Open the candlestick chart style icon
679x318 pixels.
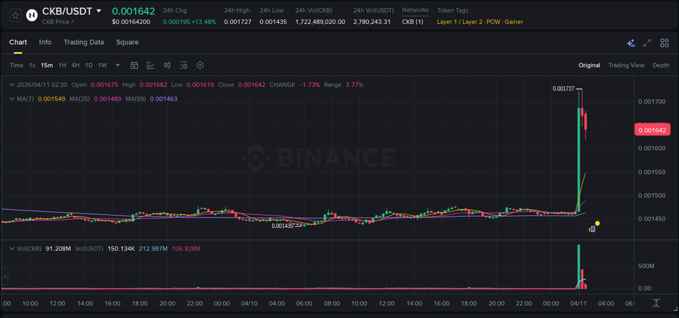[x=167, y=65]
